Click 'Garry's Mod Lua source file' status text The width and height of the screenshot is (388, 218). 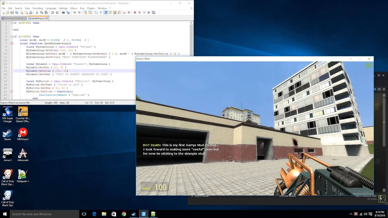coord(15,103)
